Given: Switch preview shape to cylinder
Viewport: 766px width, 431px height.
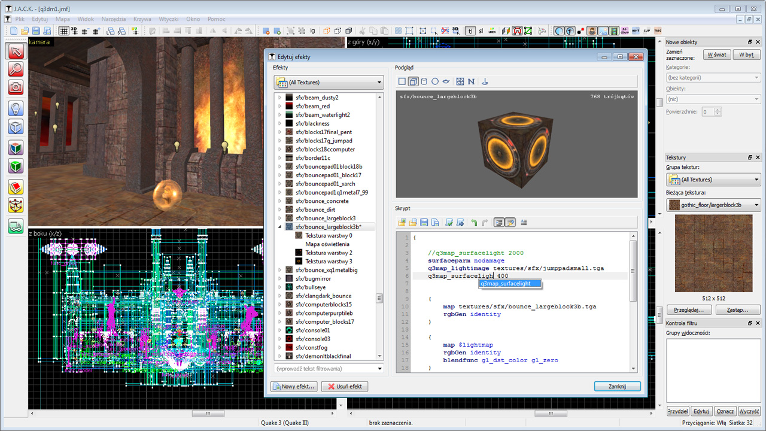Looking at the screenshot, I should point(424,81).
